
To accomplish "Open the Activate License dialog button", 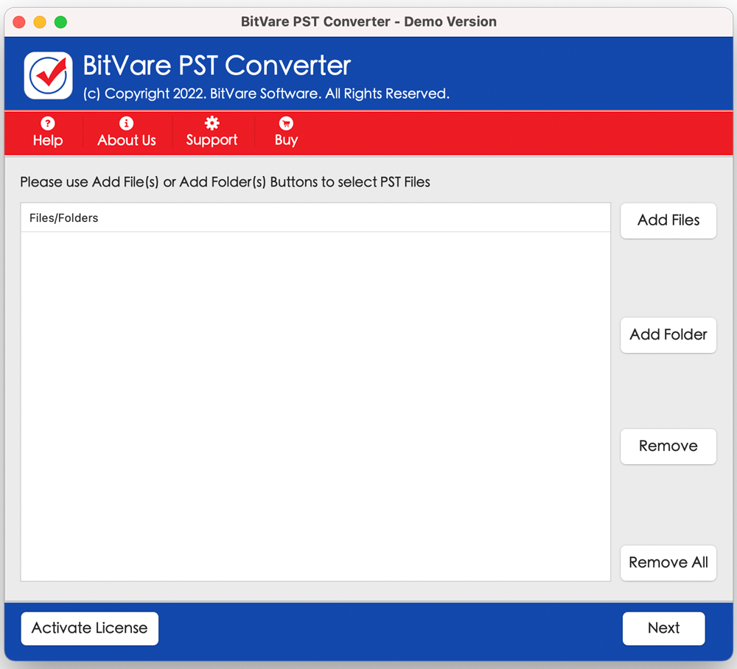I will click(89, 628).
